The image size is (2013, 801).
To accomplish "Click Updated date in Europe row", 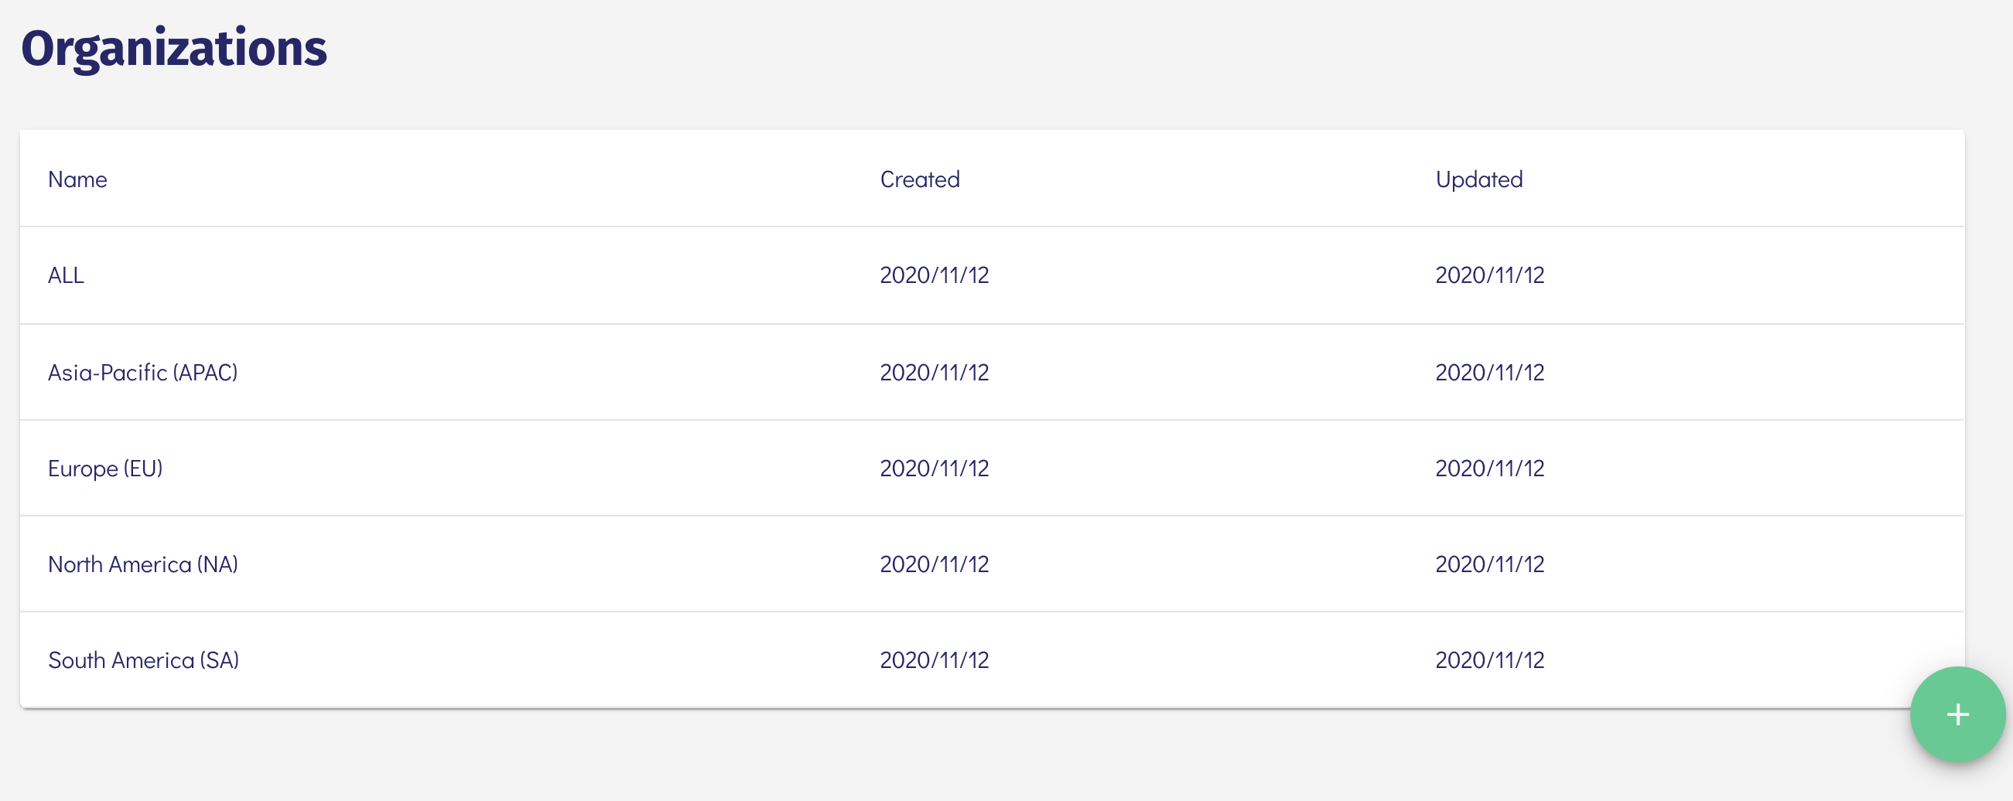I will tap(1489, 469).
